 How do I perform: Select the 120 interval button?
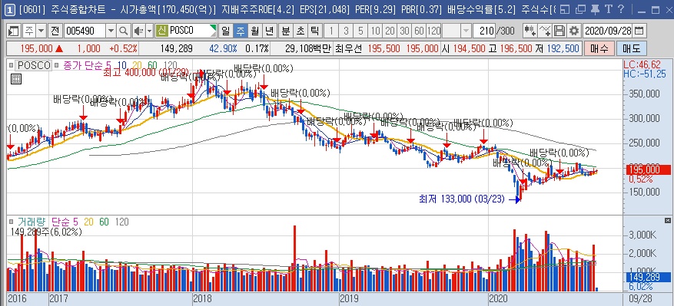(433, 31)
